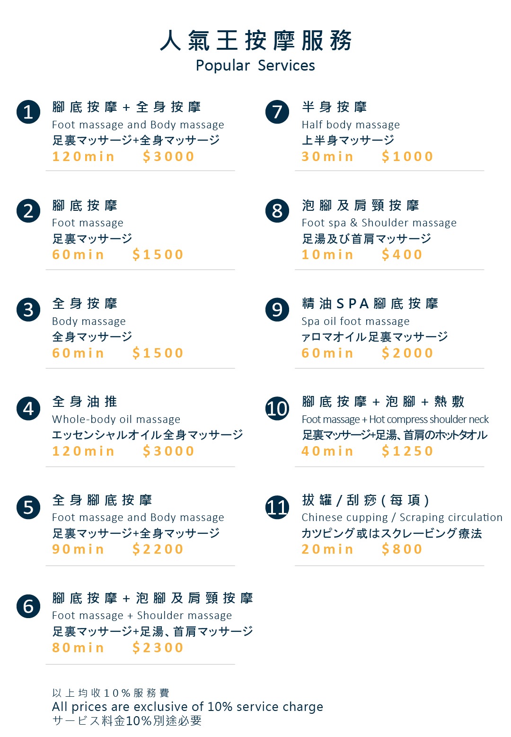Click the number 2 circle badge

[28, 211]
